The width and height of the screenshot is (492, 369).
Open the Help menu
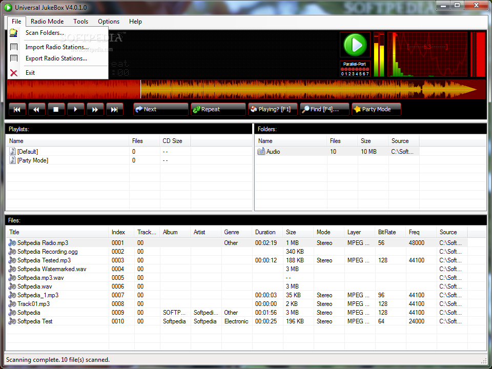pyautogui.click(x=135, y=22)
